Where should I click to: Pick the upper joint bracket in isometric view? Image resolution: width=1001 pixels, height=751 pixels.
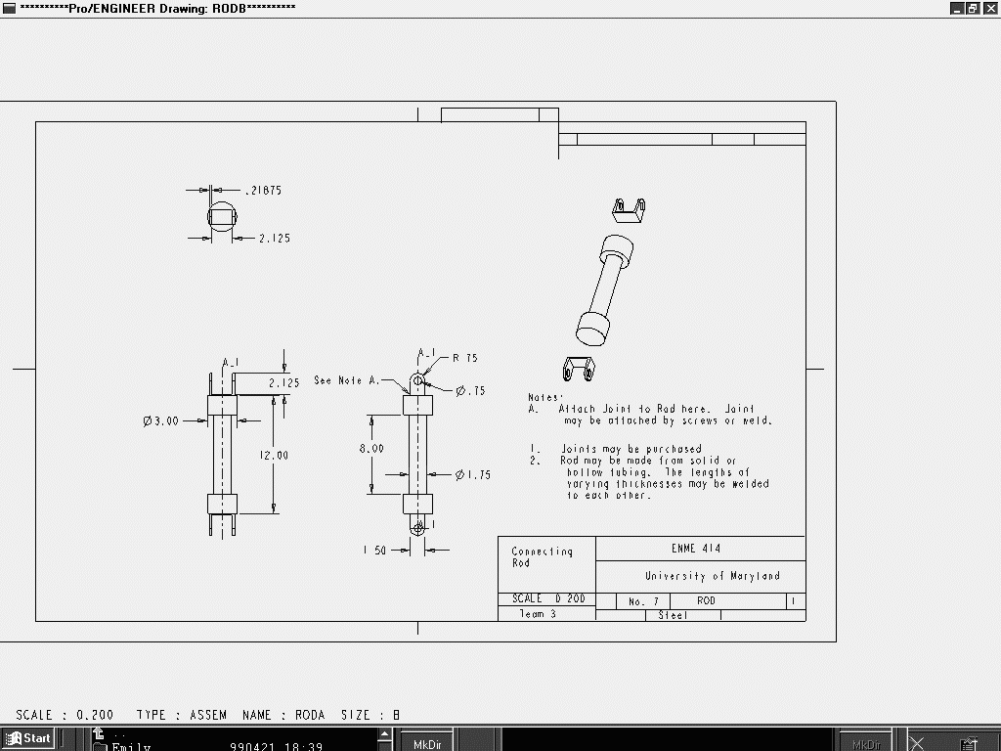click(629, 209)
